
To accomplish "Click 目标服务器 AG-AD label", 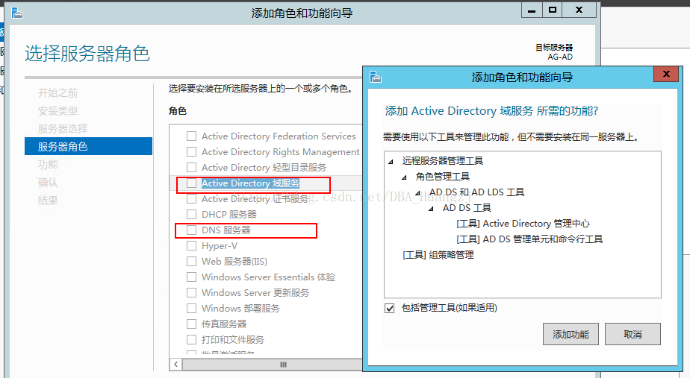I will 554,52.
